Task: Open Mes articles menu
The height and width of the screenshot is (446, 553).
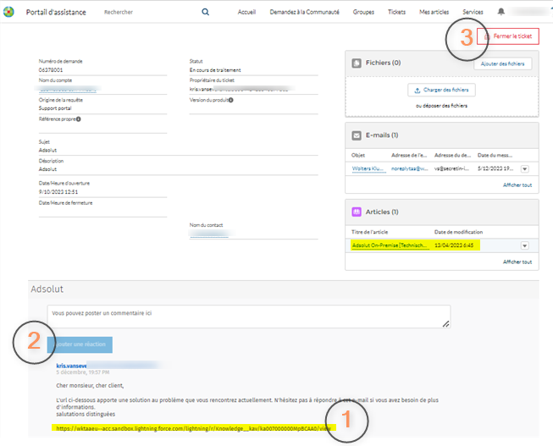Action: point(434,12)
